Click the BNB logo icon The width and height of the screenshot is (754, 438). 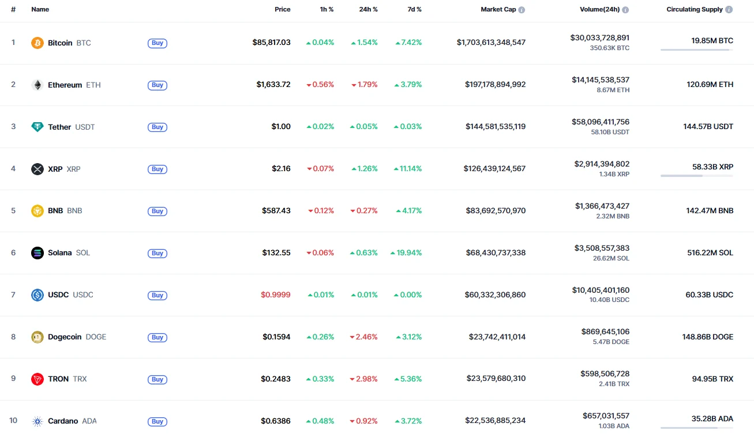(37, 211)
